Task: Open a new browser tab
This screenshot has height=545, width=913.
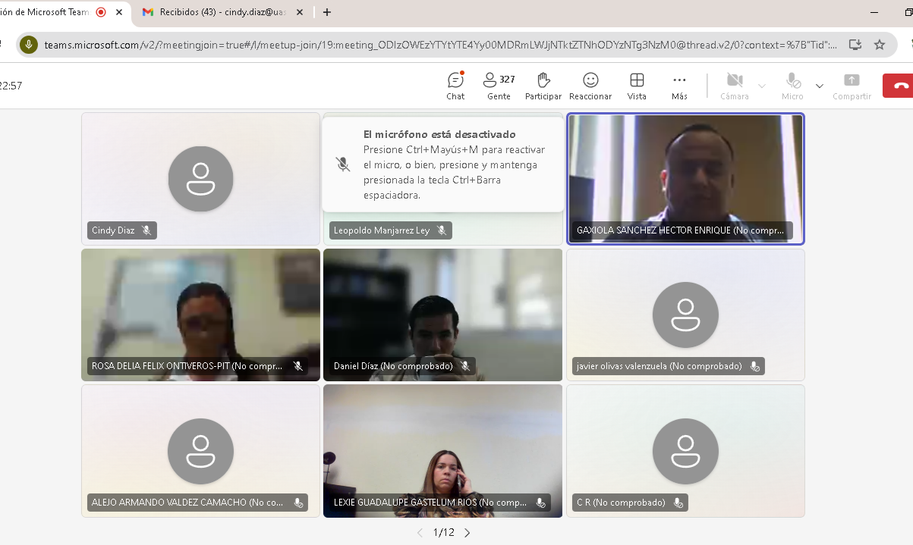Action: click(327, 12)
